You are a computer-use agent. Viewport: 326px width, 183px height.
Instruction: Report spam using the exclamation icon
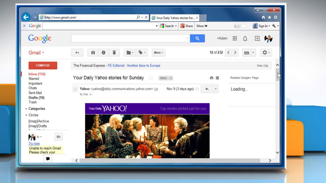pyautogui.click(x=103, y=53)
